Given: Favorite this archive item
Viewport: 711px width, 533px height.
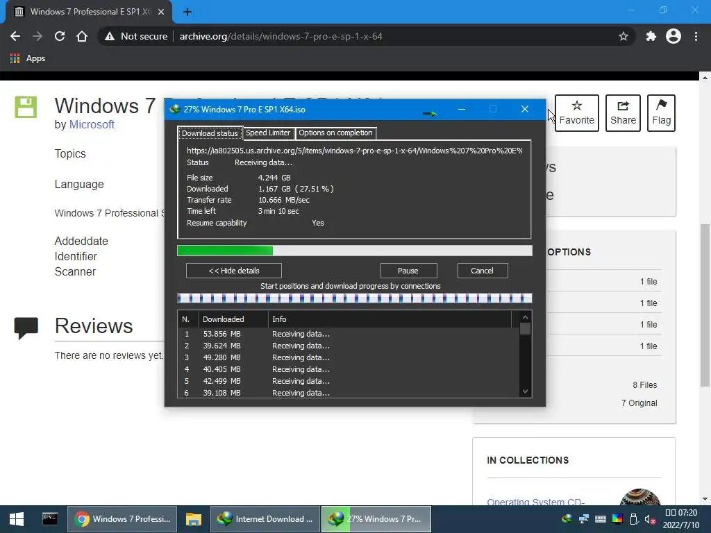Looking at the screenshot, I should [577, 113].
